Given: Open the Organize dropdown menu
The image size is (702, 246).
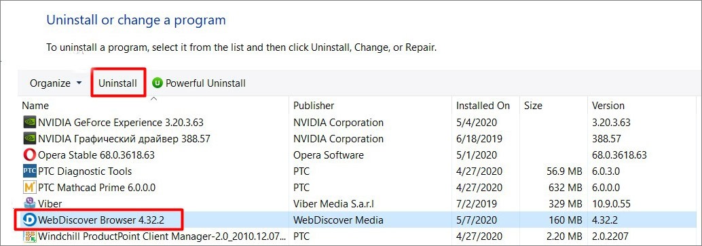Looking at the screenshot, I should click(56, 83).
